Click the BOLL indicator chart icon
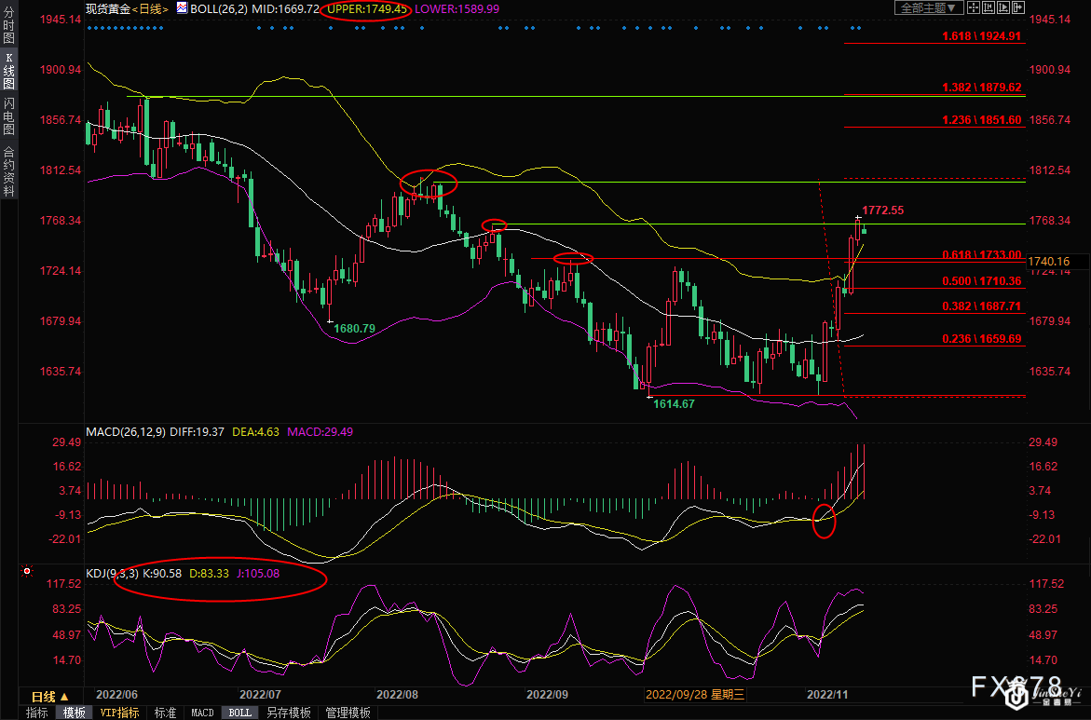Viewport: 1091px width, 720px height. [x=182, y=8]
